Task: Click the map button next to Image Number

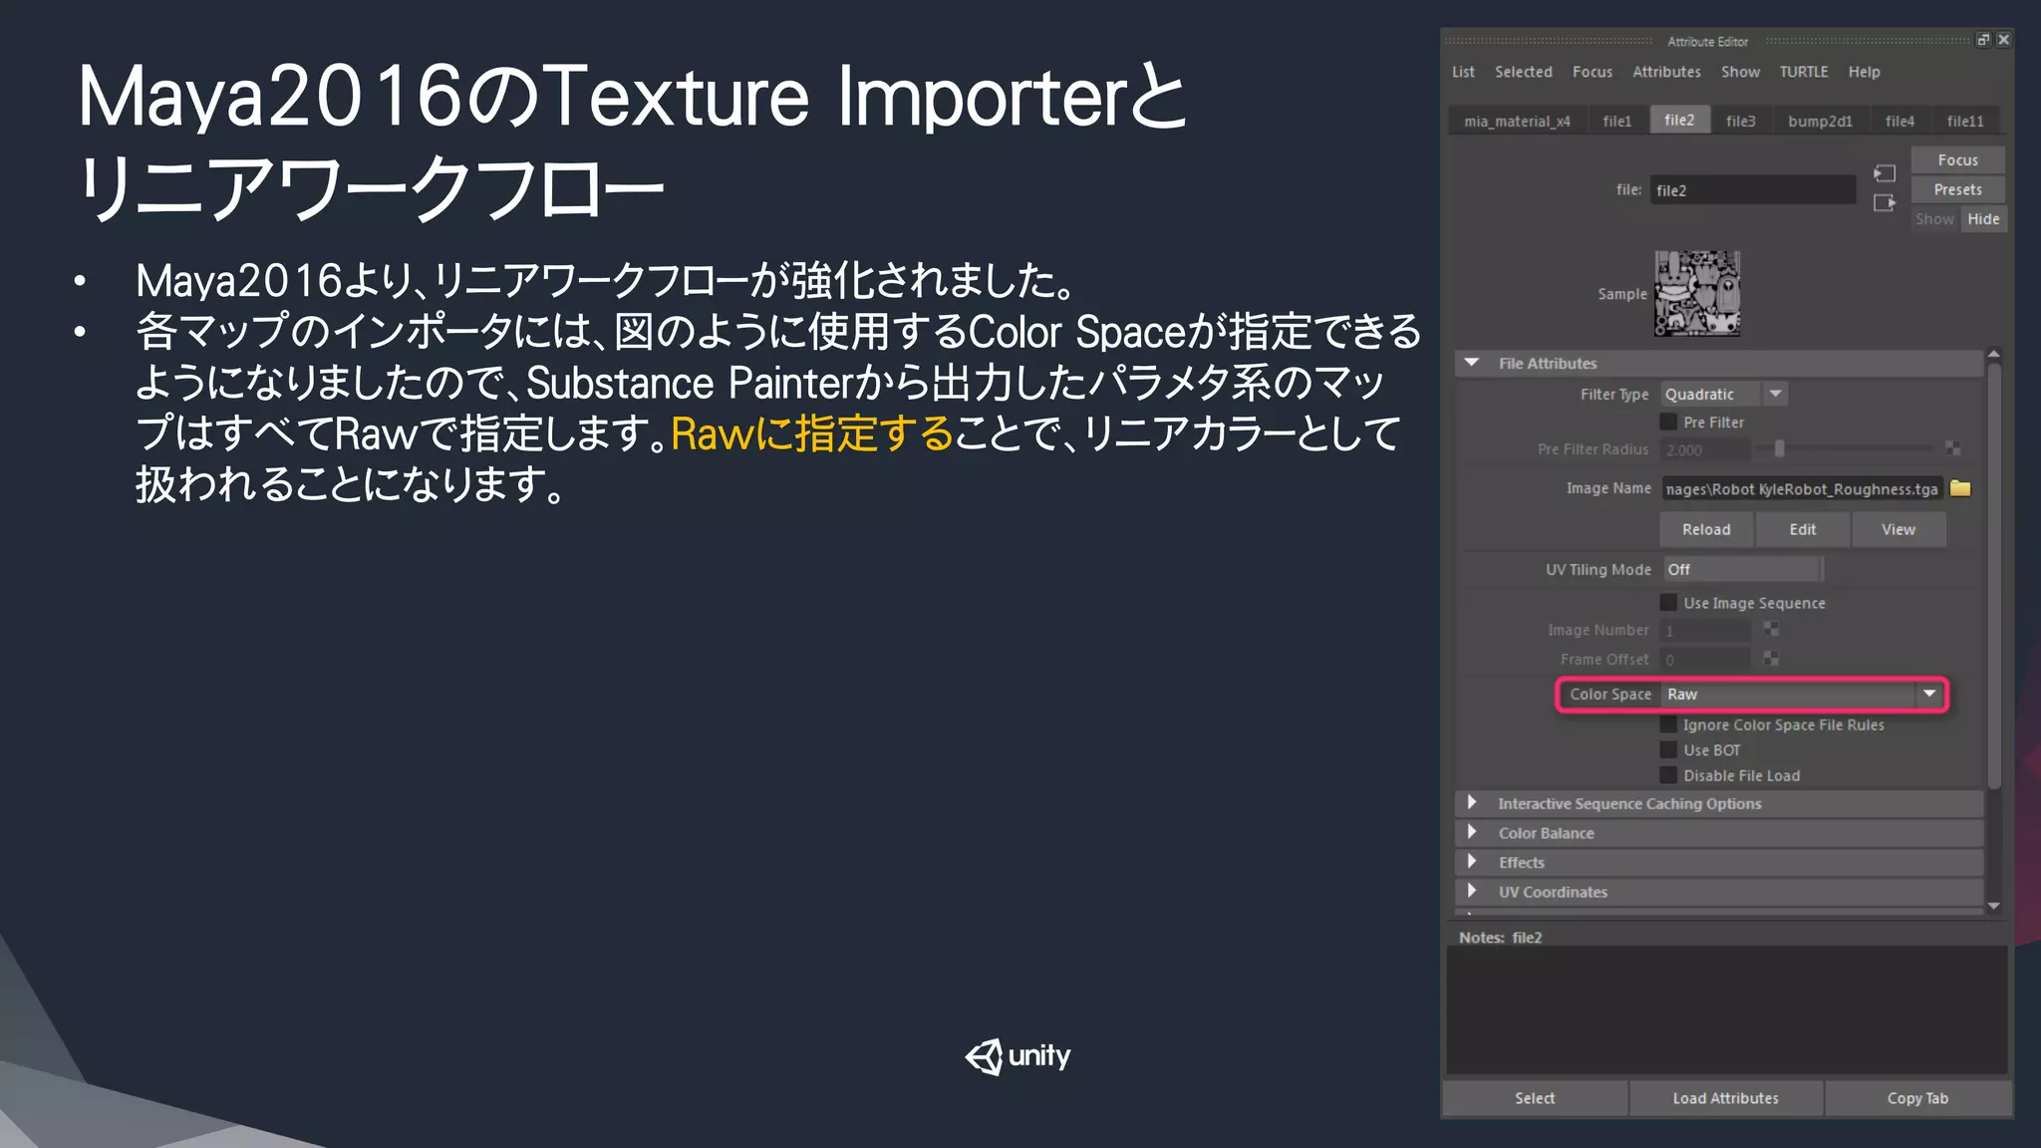Action: (1771, 630)
